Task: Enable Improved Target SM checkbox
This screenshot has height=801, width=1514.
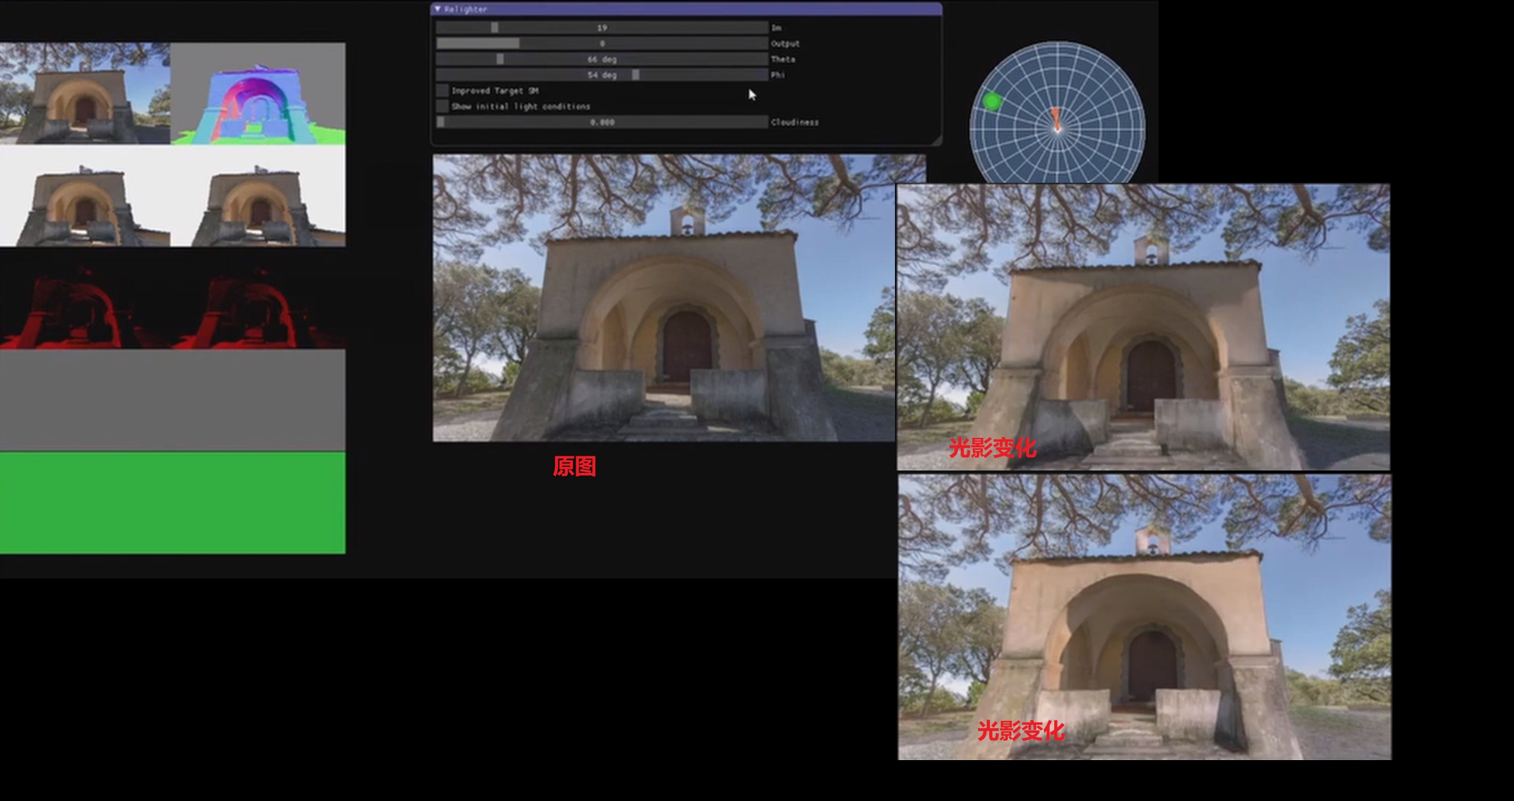Action: pos(442,91)
